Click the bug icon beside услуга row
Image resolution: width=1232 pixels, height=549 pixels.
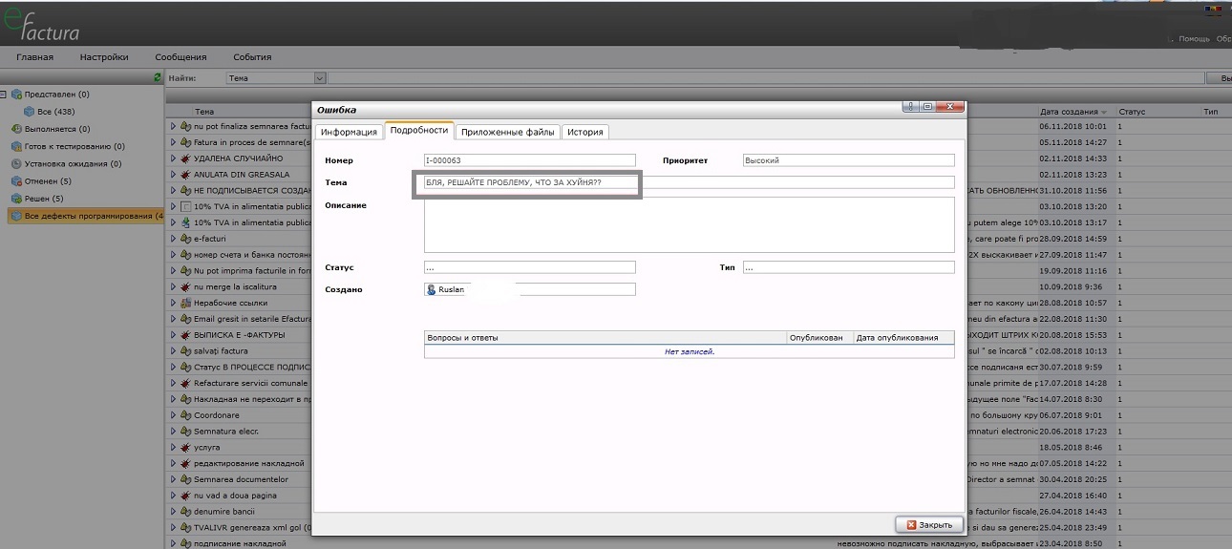point(185,447)
